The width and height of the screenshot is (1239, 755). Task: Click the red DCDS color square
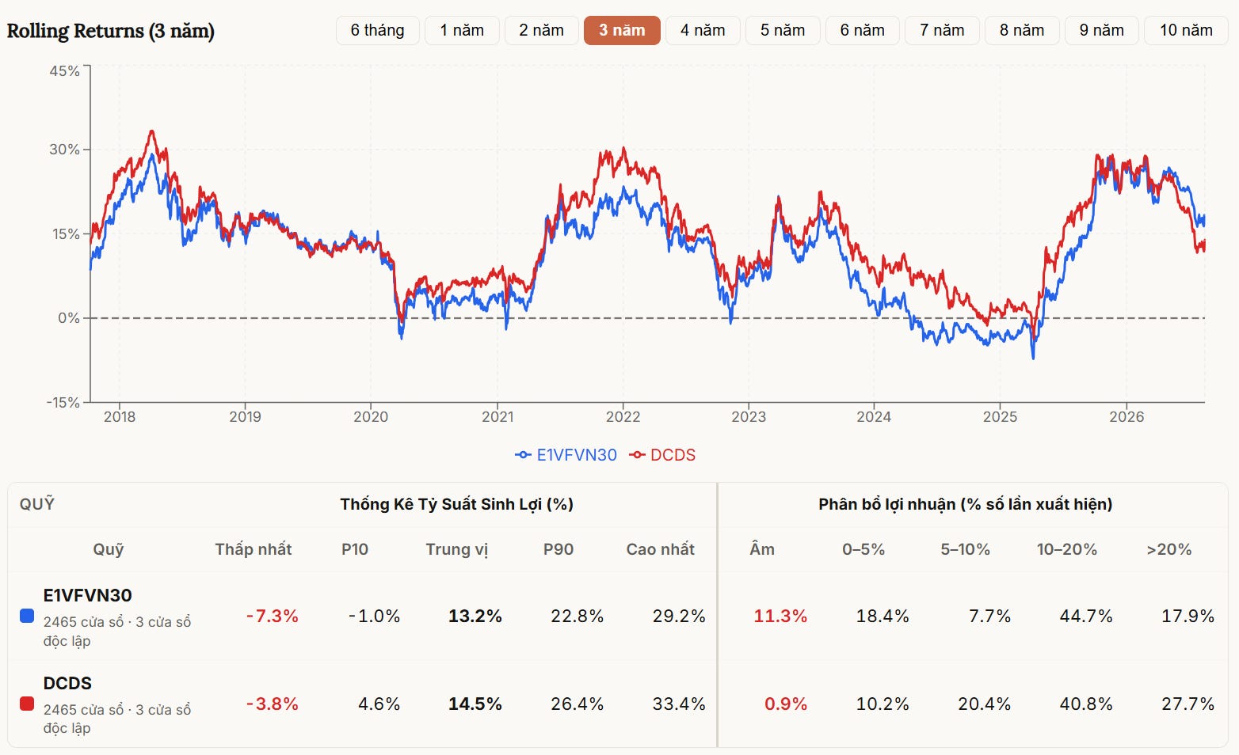coord(27,704)
